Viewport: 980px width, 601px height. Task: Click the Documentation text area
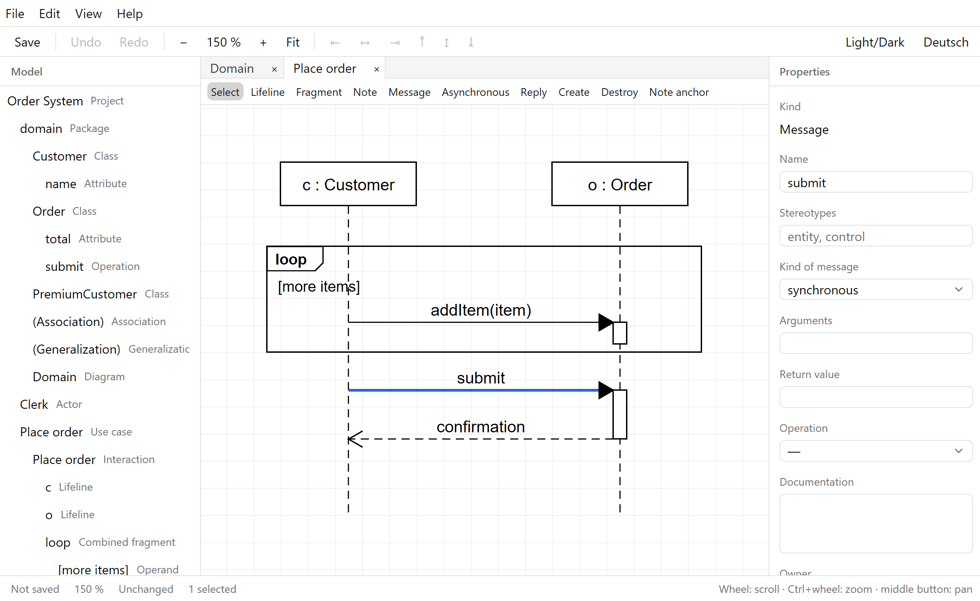tap(876, 524)
